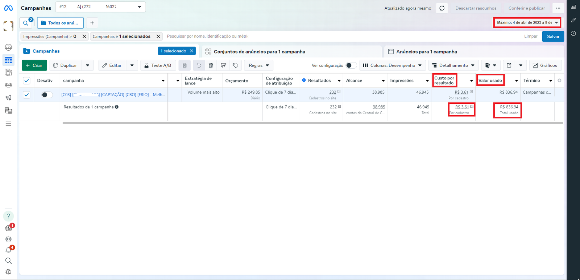Screen dimensions: 580x280
Task: Open the Colunas: Desempenho dropdown
Action: [x=393, y=65]
